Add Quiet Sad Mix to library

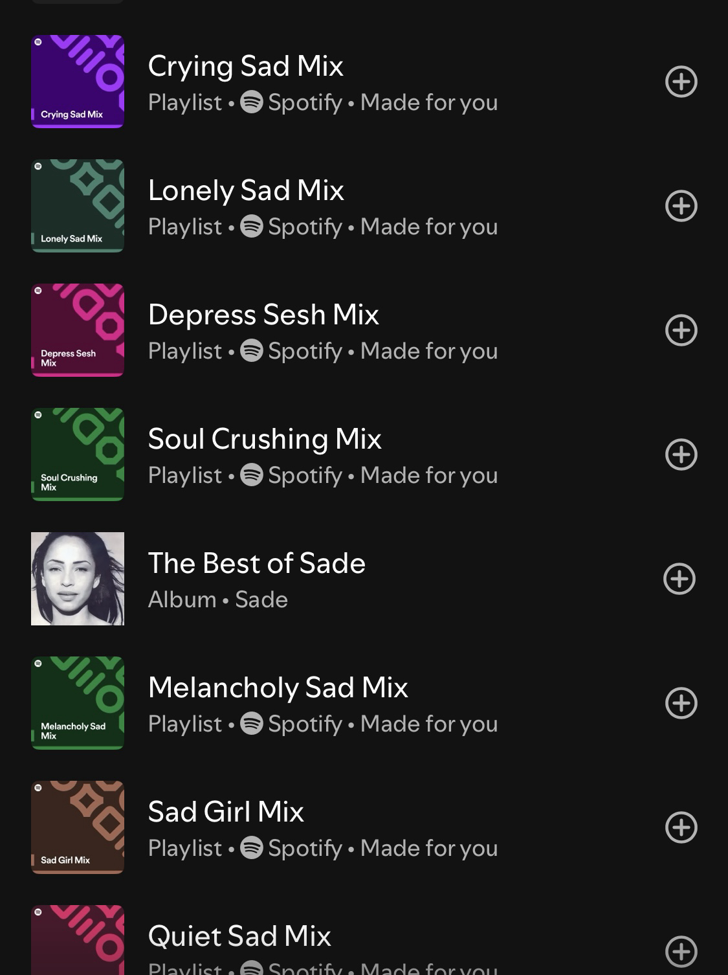pos(681,951)
